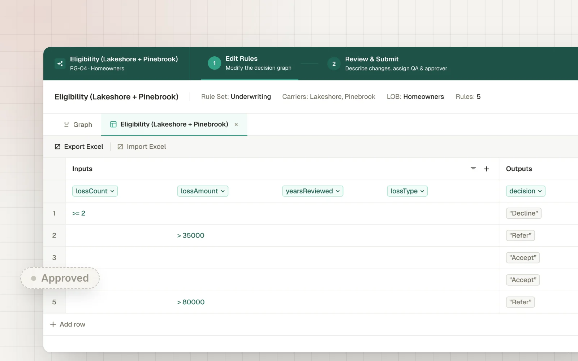Click the Export Excel icon
The width and height of the screenshot is (578, 361).
tap(57, 147)
